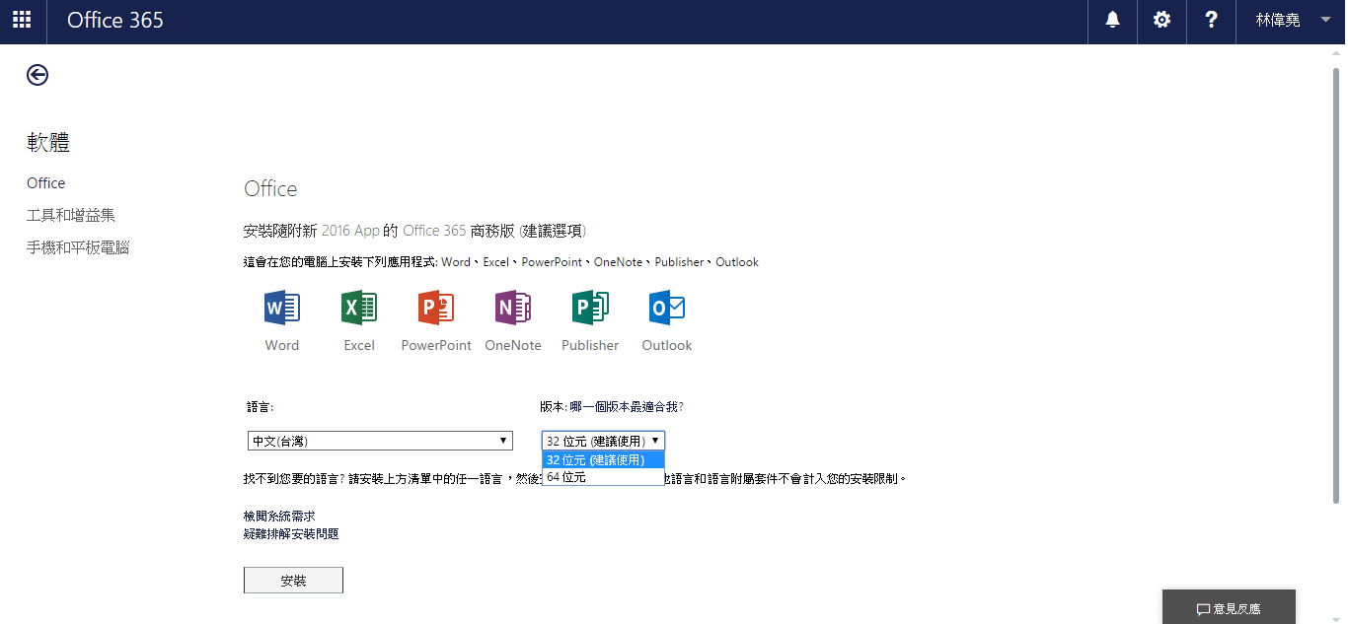Collapse the 32 位元 version dropdown
The width and height of the screenshot is (1348, 624).
603,441
